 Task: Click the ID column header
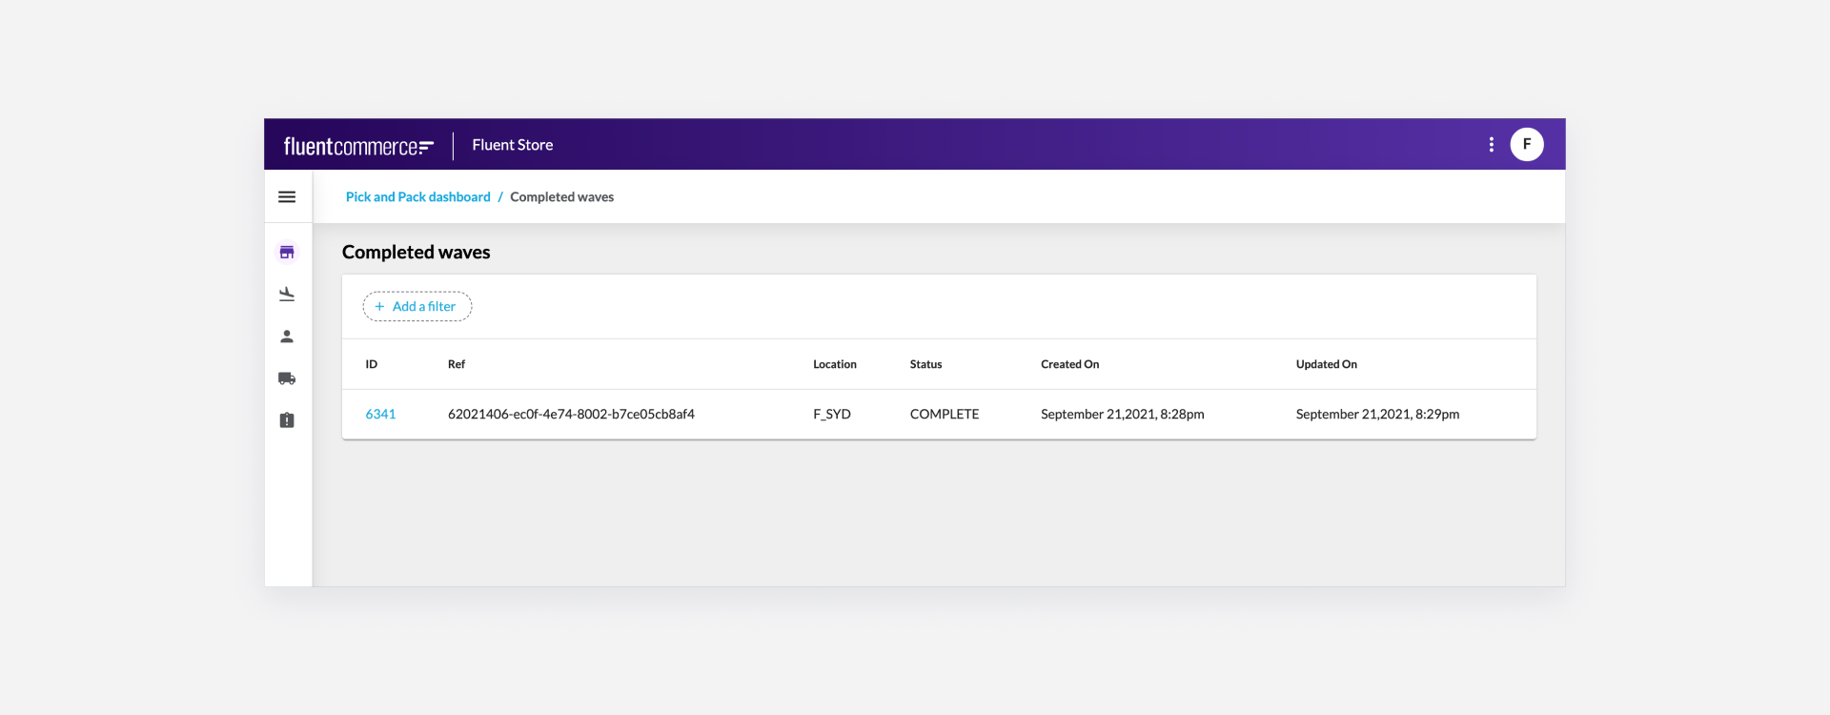[372, 364]
